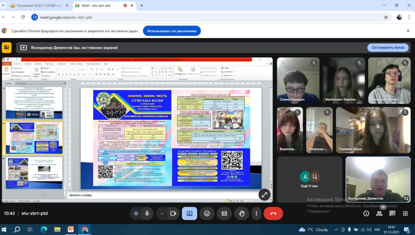Image resolution: width=415 pixels, height=235 pixels.
Task: Toggle the microphone in Meet controls
Action: pos(147,214)
